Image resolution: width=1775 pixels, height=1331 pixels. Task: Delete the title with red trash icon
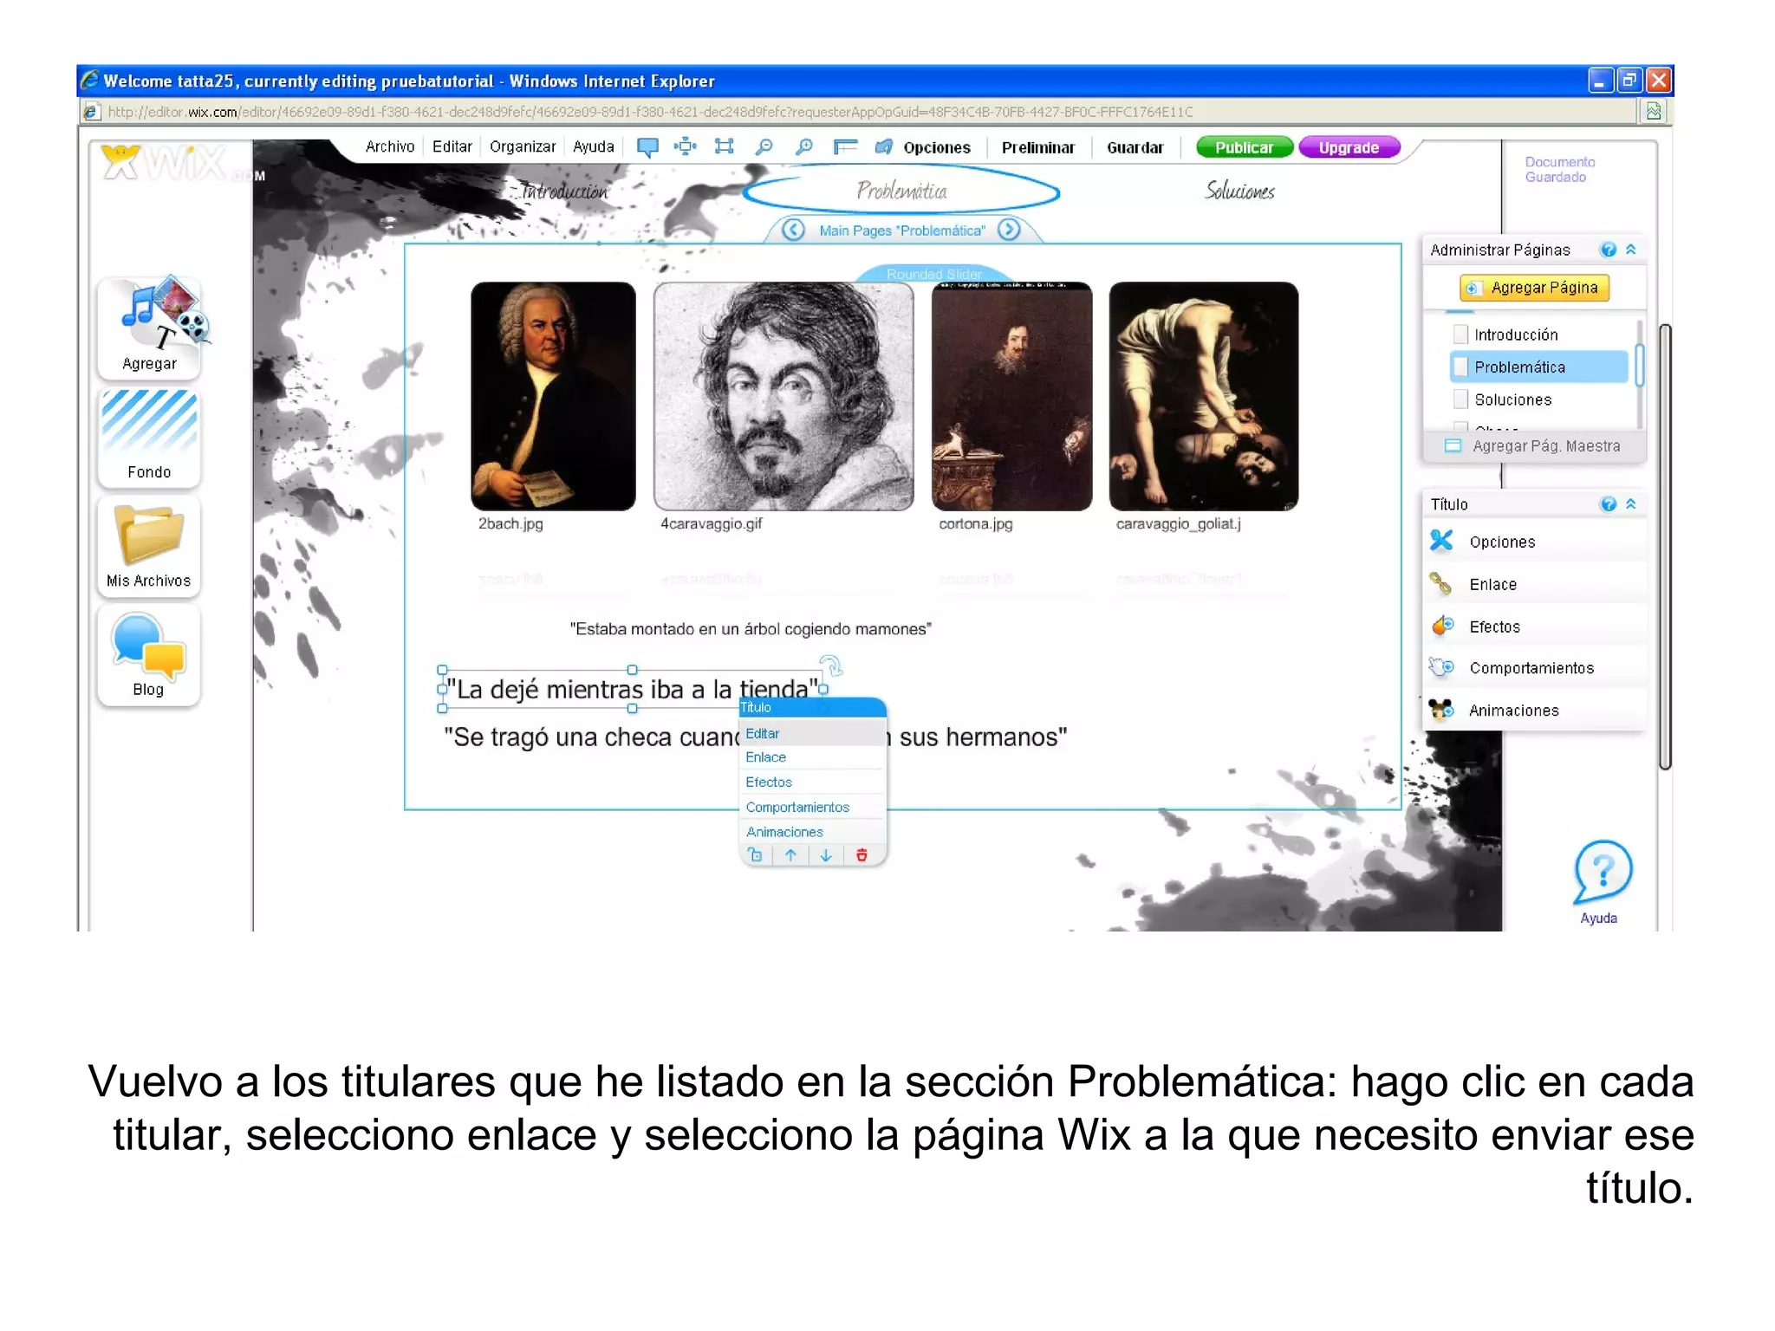tap(861, 855)
